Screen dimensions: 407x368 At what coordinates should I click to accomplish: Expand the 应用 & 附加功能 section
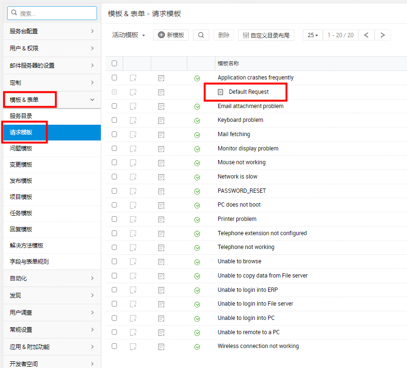click(x=52, y=347)
